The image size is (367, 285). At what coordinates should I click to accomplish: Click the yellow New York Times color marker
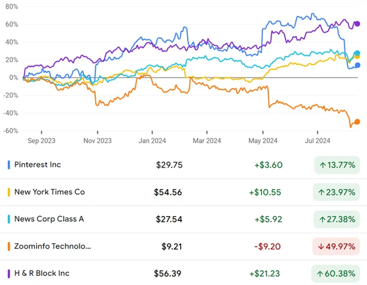9,192
